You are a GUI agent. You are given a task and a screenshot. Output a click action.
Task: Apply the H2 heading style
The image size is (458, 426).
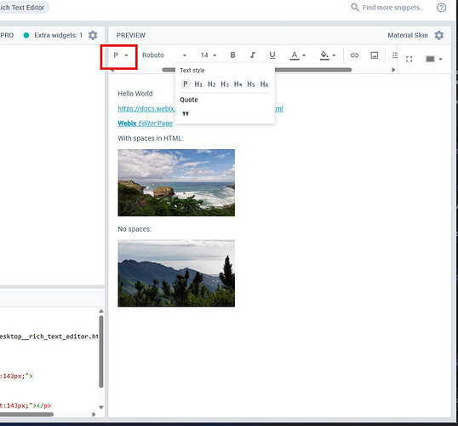[x=211, y=84]
